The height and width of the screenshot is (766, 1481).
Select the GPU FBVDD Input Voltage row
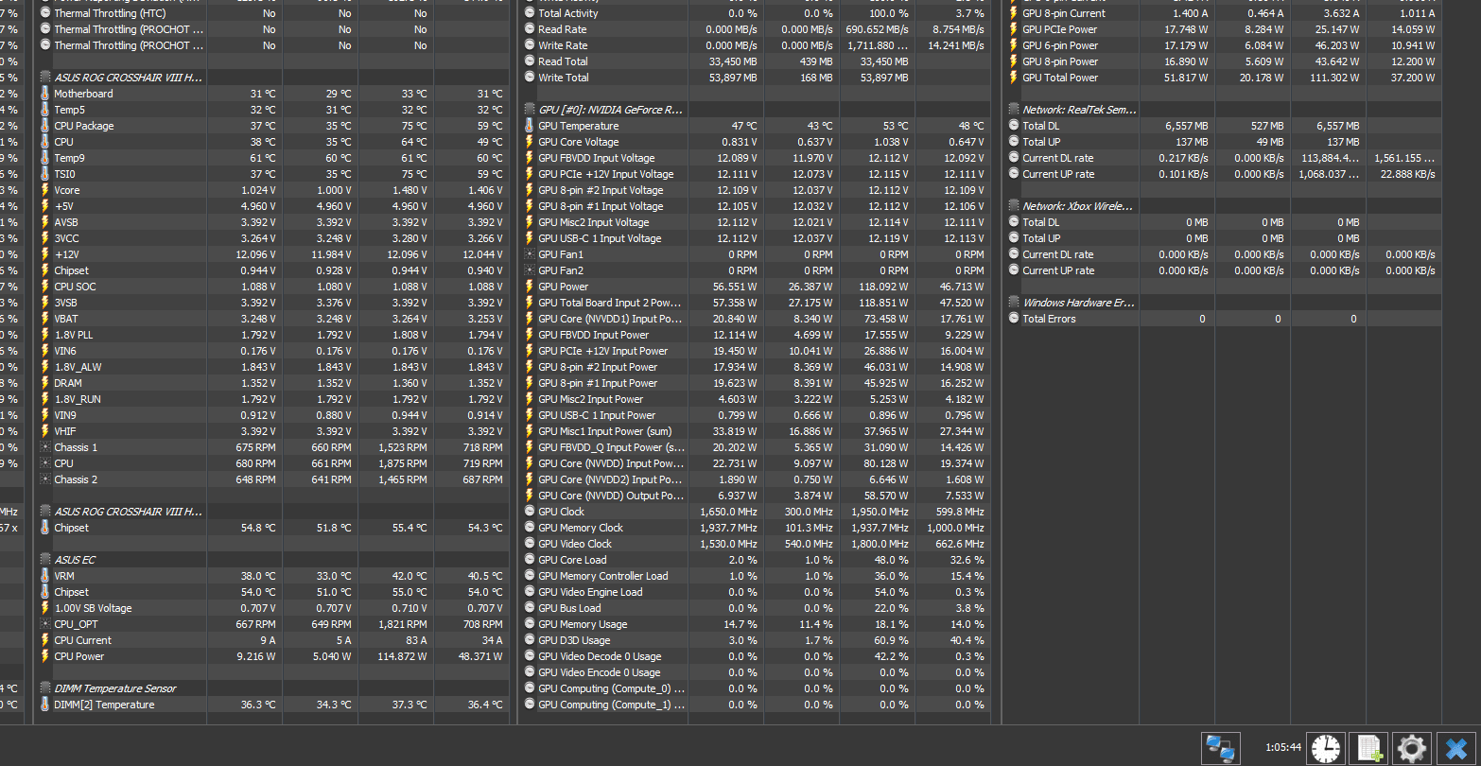[755, 158]
